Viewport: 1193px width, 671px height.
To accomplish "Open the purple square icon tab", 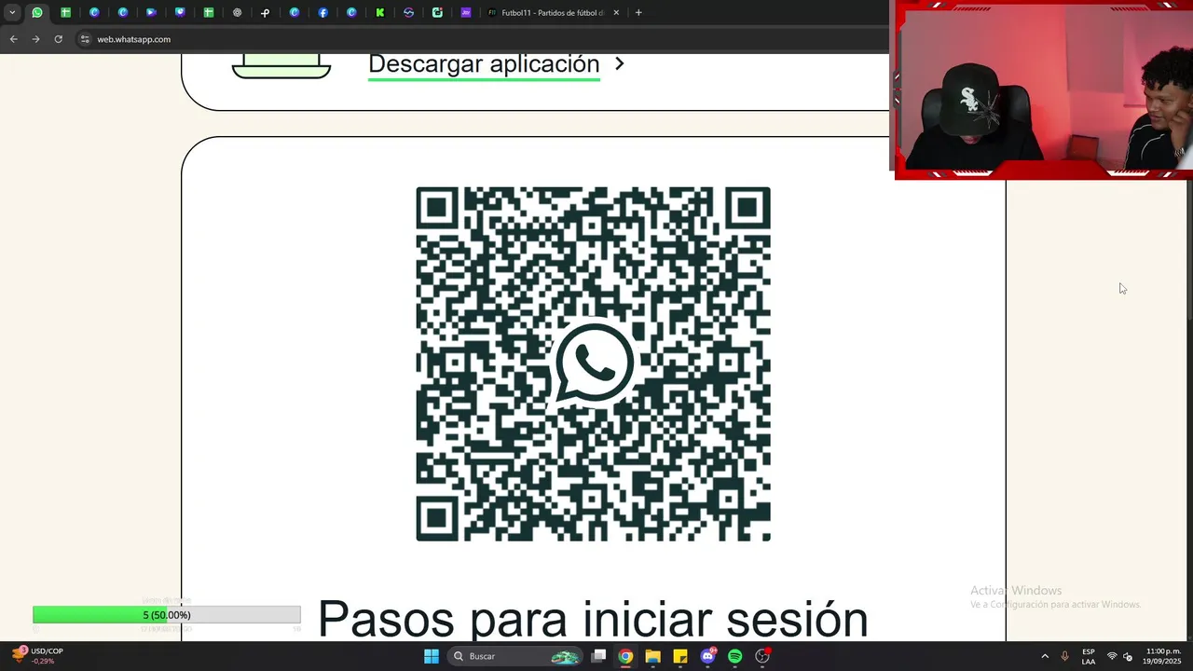I will (466, 13).
